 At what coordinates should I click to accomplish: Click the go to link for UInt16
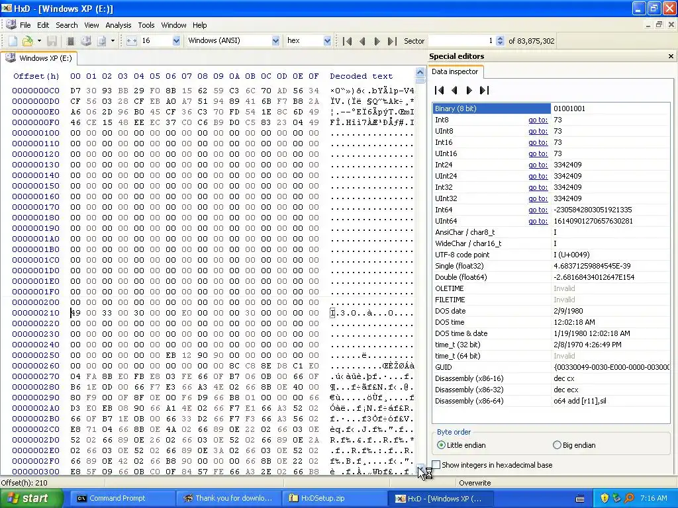538,153
